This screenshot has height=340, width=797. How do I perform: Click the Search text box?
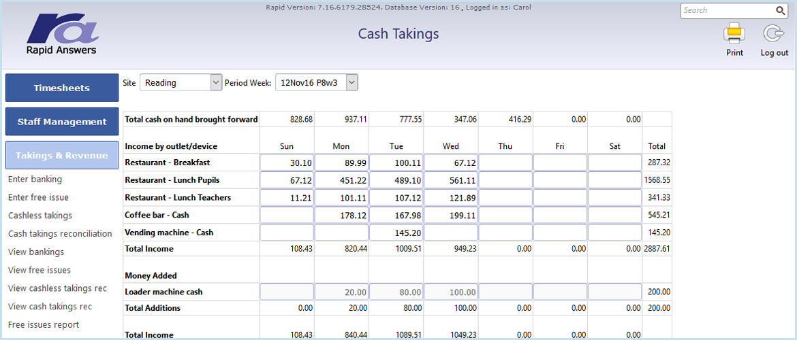(728, 10)
